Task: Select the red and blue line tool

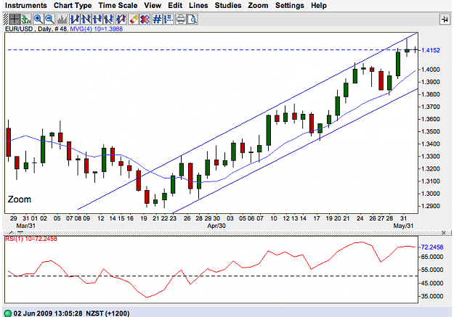Action: [x=121, y=20]
